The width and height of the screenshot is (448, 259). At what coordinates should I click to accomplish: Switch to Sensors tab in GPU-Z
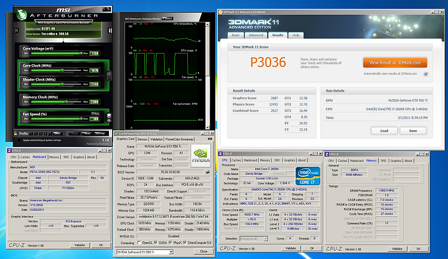[x=142, y=139]
